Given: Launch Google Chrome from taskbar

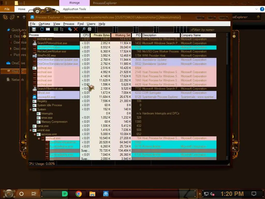Looking at the screenshot, I should pos(79,194).
